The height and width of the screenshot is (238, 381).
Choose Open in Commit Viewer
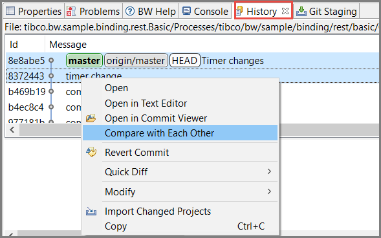(x=180, y=118)
